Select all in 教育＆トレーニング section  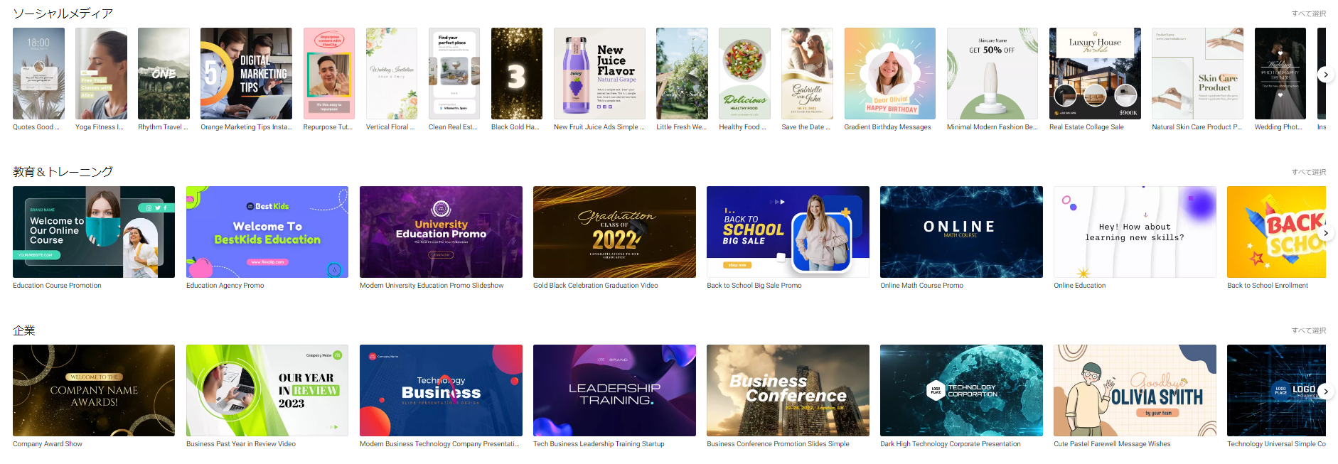click(1308, 172)
